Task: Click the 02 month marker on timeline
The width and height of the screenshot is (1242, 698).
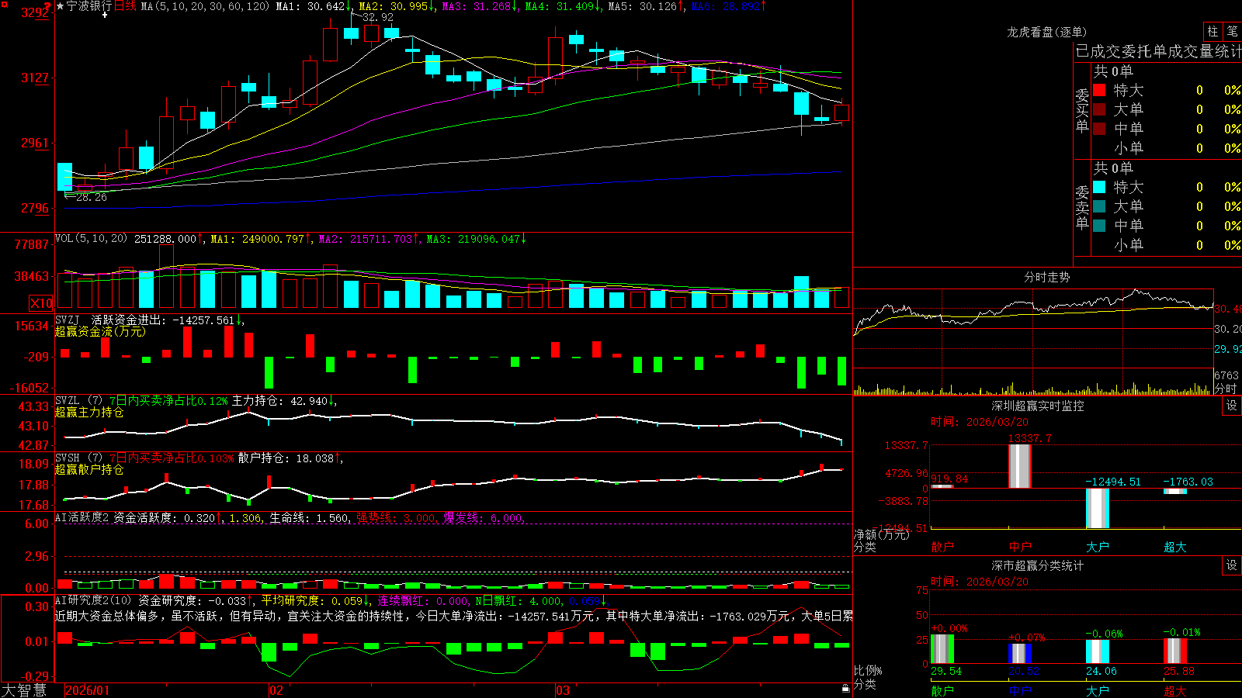Action: pos(276,690)
